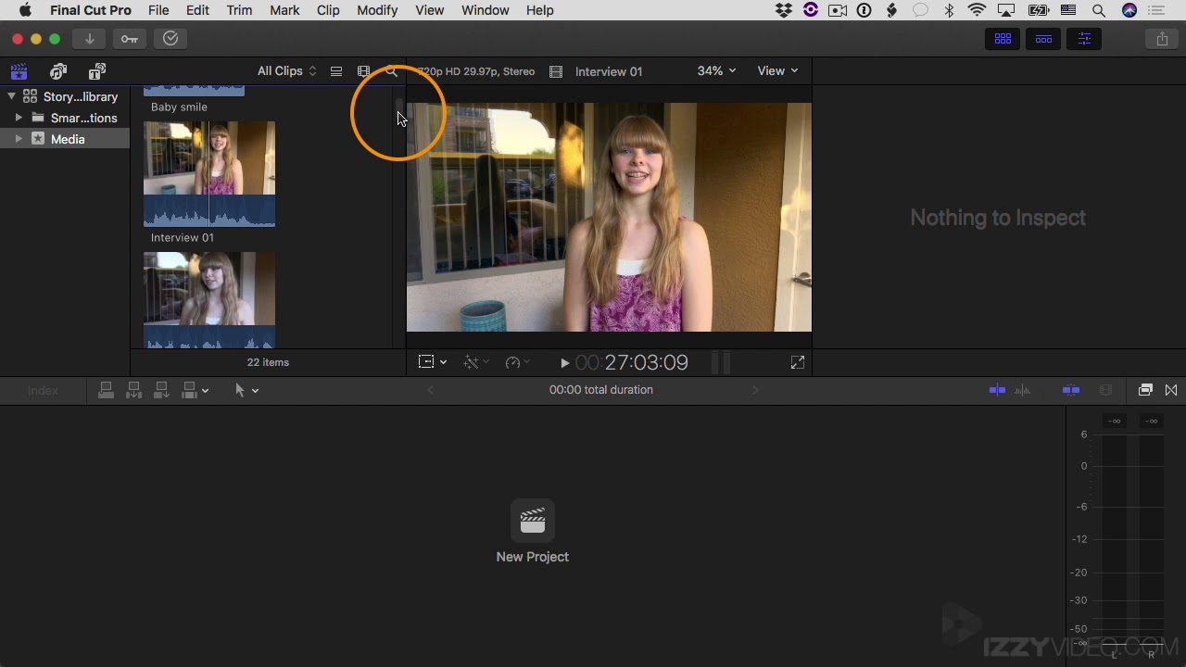Expand the Media event triangle
This screenshot has width=1186, height=667.
click(x=19, y=139)
